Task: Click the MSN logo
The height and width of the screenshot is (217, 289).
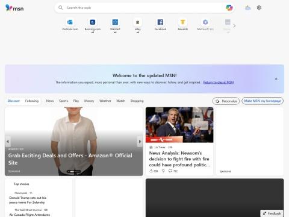Action: pos(14,8)
